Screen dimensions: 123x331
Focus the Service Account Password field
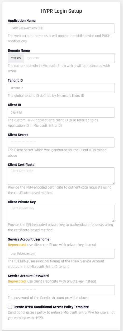61,290
